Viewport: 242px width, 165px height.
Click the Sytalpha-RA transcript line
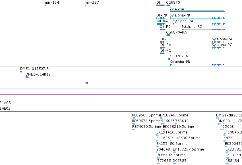pos(199,24)
